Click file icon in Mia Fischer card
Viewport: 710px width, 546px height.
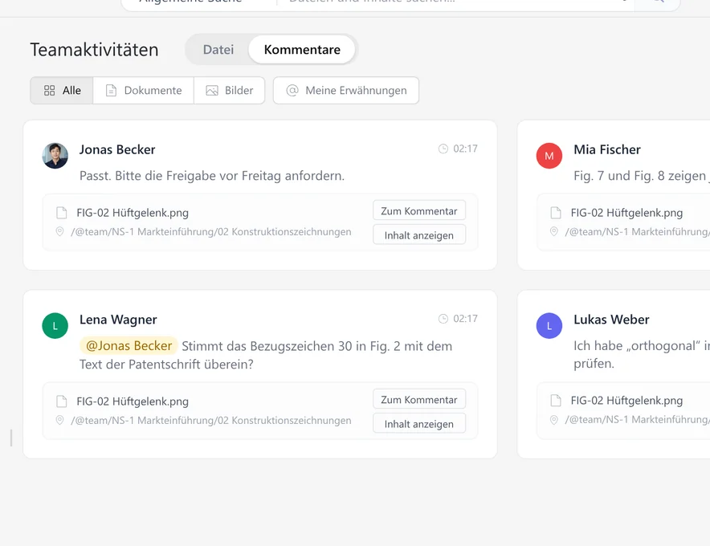click(x=556, y=213)
